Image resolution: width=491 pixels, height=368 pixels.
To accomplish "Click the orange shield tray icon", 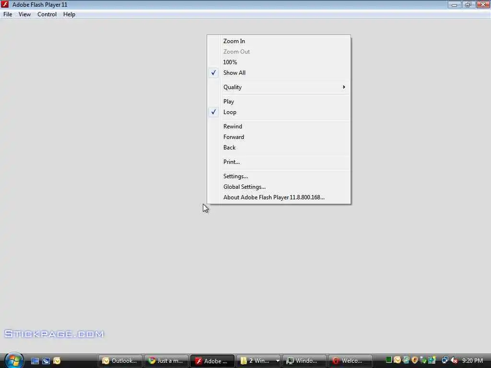I will [x=415, y=360].
